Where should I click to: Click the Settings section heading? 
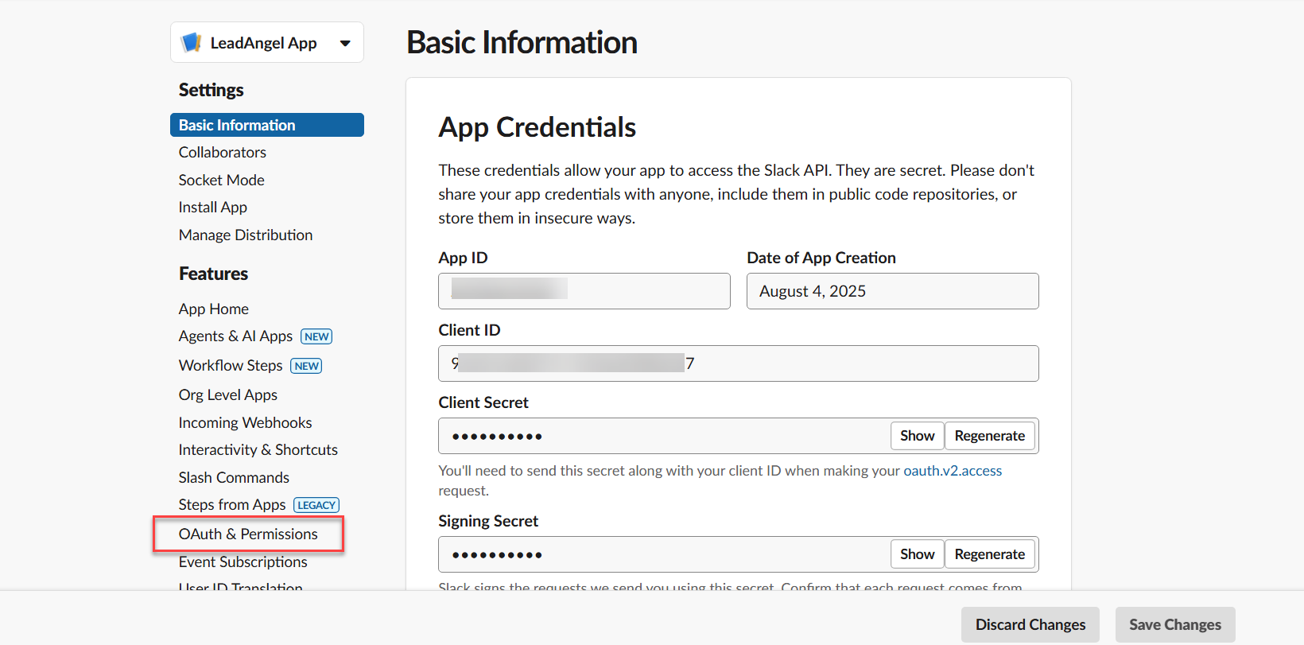click(x=212, y=90)
